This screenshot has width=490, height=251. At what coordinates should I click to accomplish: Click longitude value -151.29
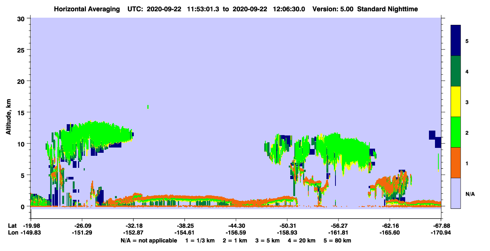coord(82,233)
